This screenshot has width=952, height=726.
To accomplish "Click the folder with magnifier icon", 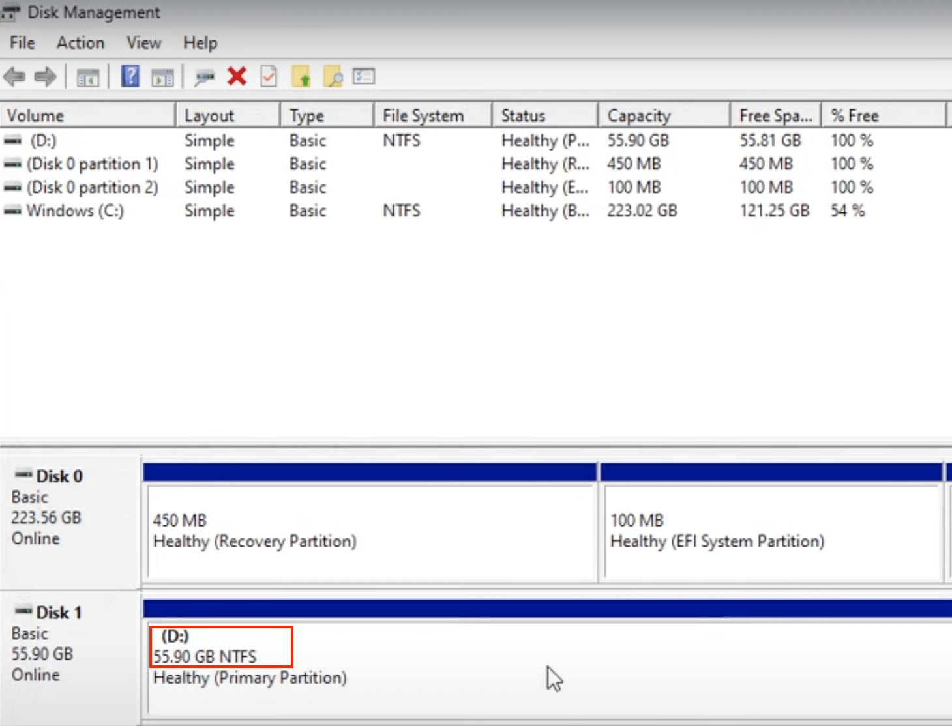I will pos(333,77).
